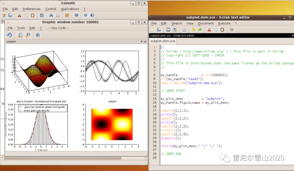Click the save as icon in text editor

[x=175, y=29]
